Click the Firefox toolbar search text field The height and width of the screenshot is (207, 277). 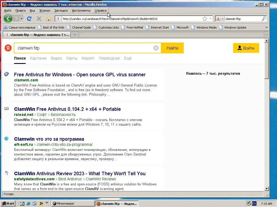[243, 19]
